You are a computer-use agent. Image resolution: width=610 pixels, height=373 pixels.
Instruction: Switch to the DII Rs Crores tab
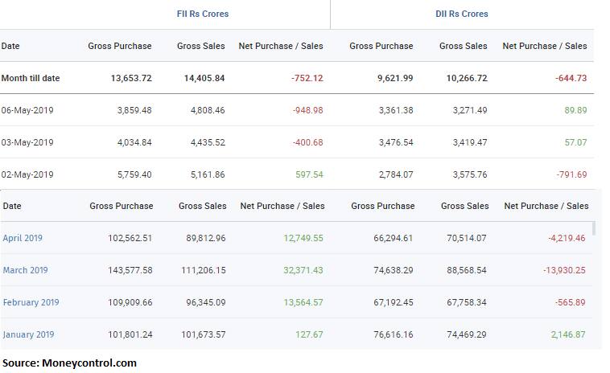[x=461, y=14]
